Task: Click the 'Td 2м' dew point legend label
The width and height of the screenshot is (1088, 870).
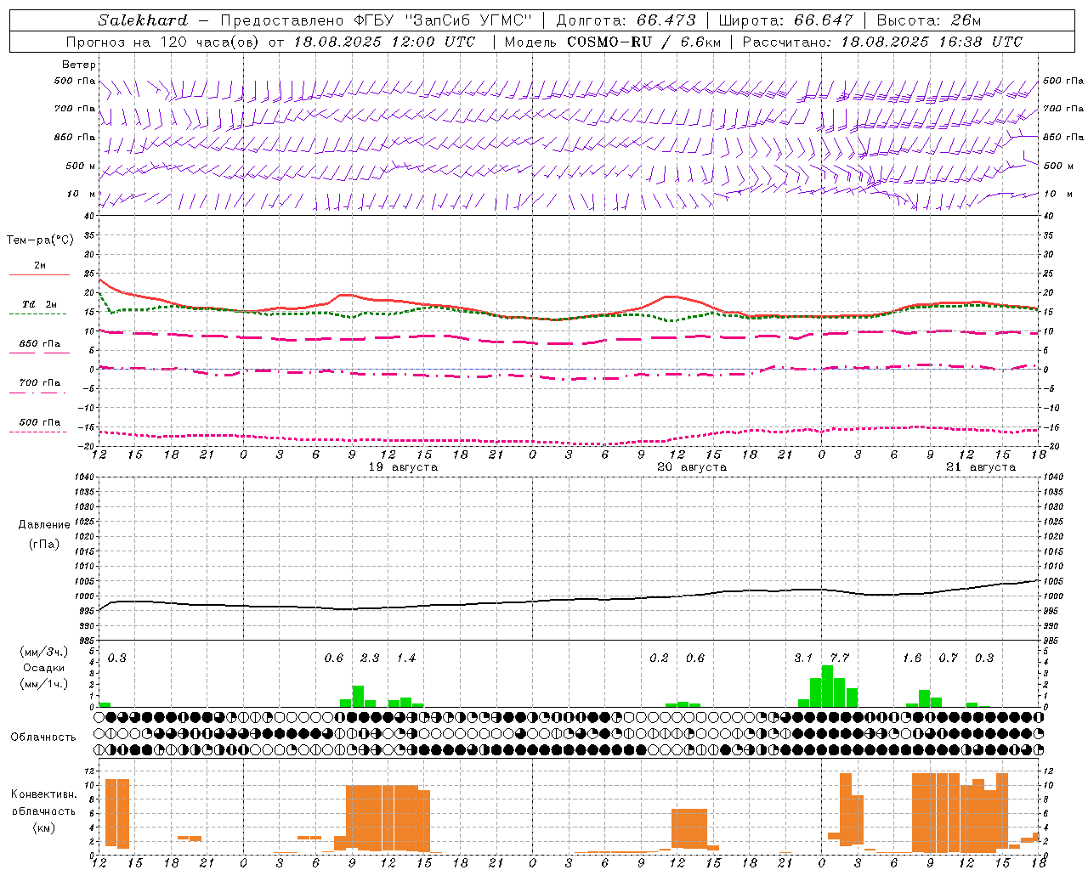Action: 40,304
